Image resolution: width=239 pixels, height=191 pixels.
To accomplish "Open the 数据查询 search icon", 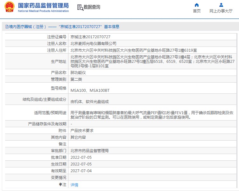I will [80, 7].
